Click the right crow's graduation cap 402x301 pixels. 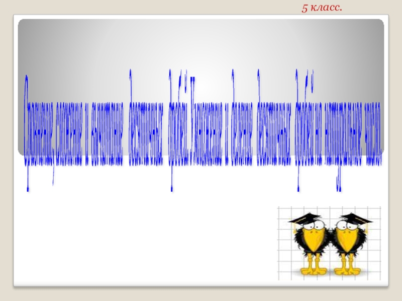click(356, 218)
